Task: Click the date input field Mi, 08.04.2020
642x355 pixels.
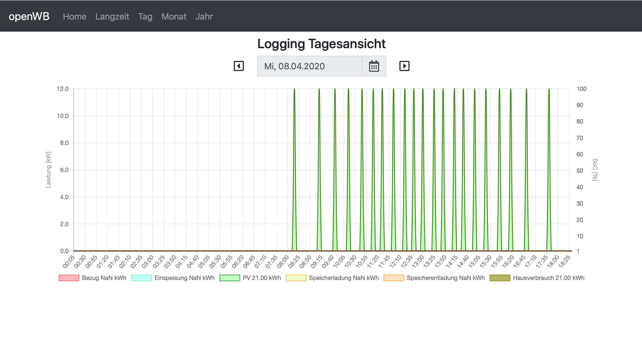Action: (x=309, y=66)
